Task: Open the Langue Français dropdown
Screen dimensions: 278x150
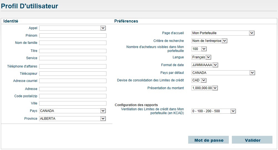Action: [201, 57]
